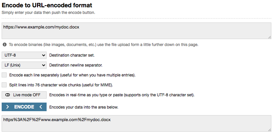Open the LF (Unix) newline separator dropdown
Image resolution: width=273 pixels, height=135 pixels.
[x=24, y=65]
